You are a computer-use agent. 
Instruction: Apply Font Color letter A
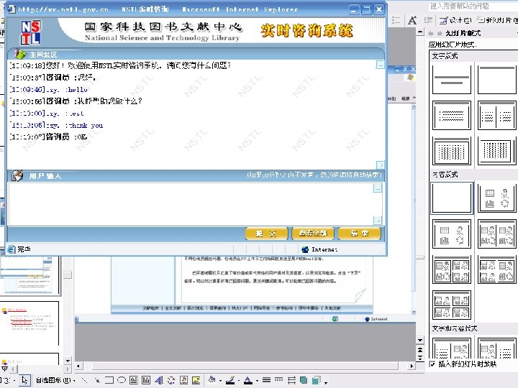(x=247, y=380)
